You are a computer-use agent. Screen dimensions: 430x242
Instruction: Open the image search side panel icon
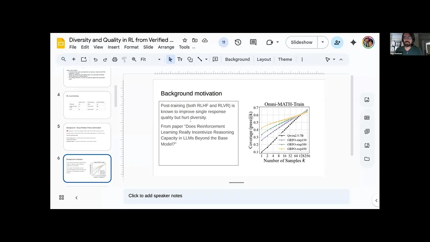(367, 145)
